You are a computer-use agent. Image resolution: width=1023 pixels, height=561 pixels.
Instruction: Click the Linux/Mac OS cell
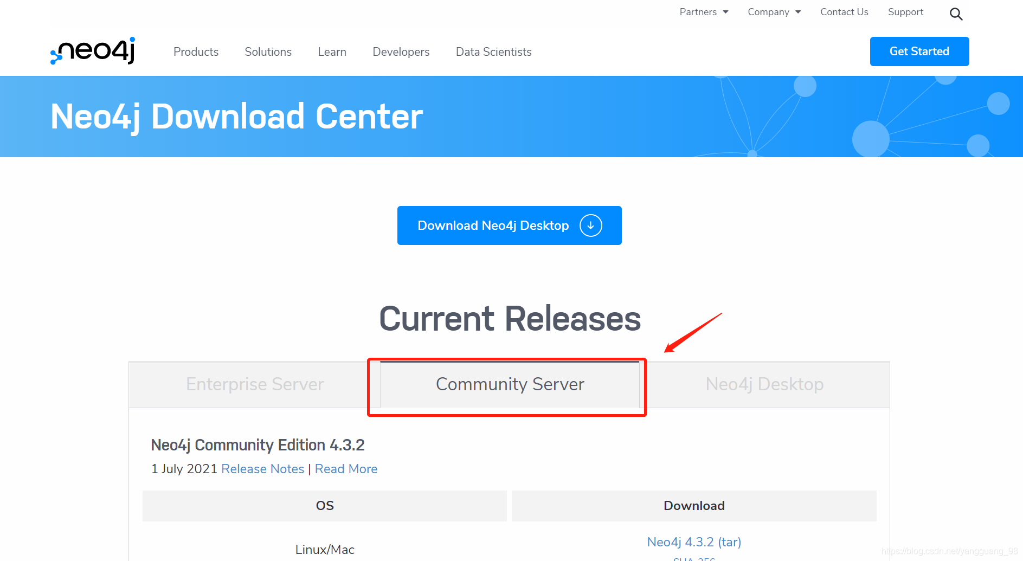[325, 550]
